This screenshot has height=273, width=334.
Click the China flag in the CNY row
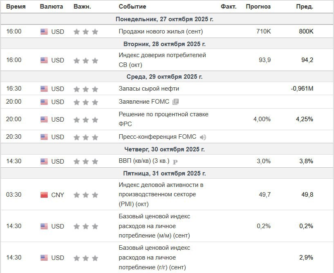[44, 195]
